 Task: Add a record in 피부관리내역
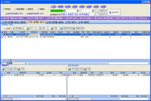[x=72, y=69]
